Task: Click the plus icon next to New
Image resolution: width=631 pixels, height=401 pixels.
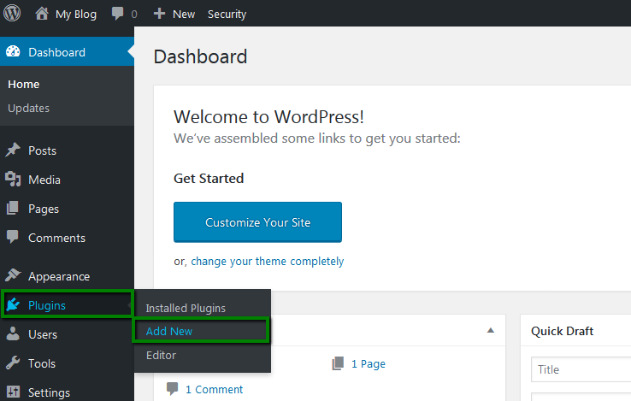Action: coord(159,14)
